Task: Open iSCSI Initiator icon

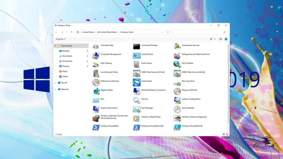Action: 177,65
